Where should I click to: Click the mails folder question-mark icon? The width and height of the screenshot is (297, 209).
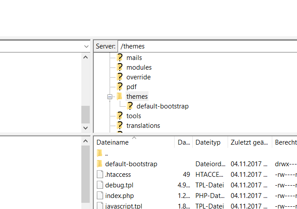click(x=120, y=57)
